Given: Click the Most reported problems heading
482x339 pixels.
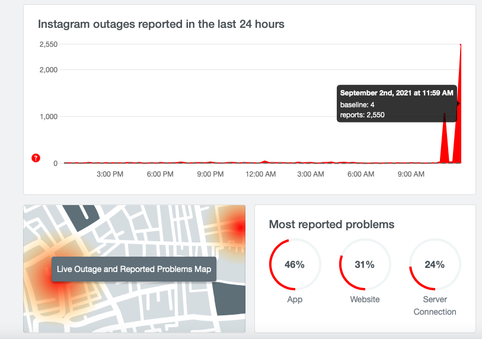Looking at the screenshot, I should point(331,225).
